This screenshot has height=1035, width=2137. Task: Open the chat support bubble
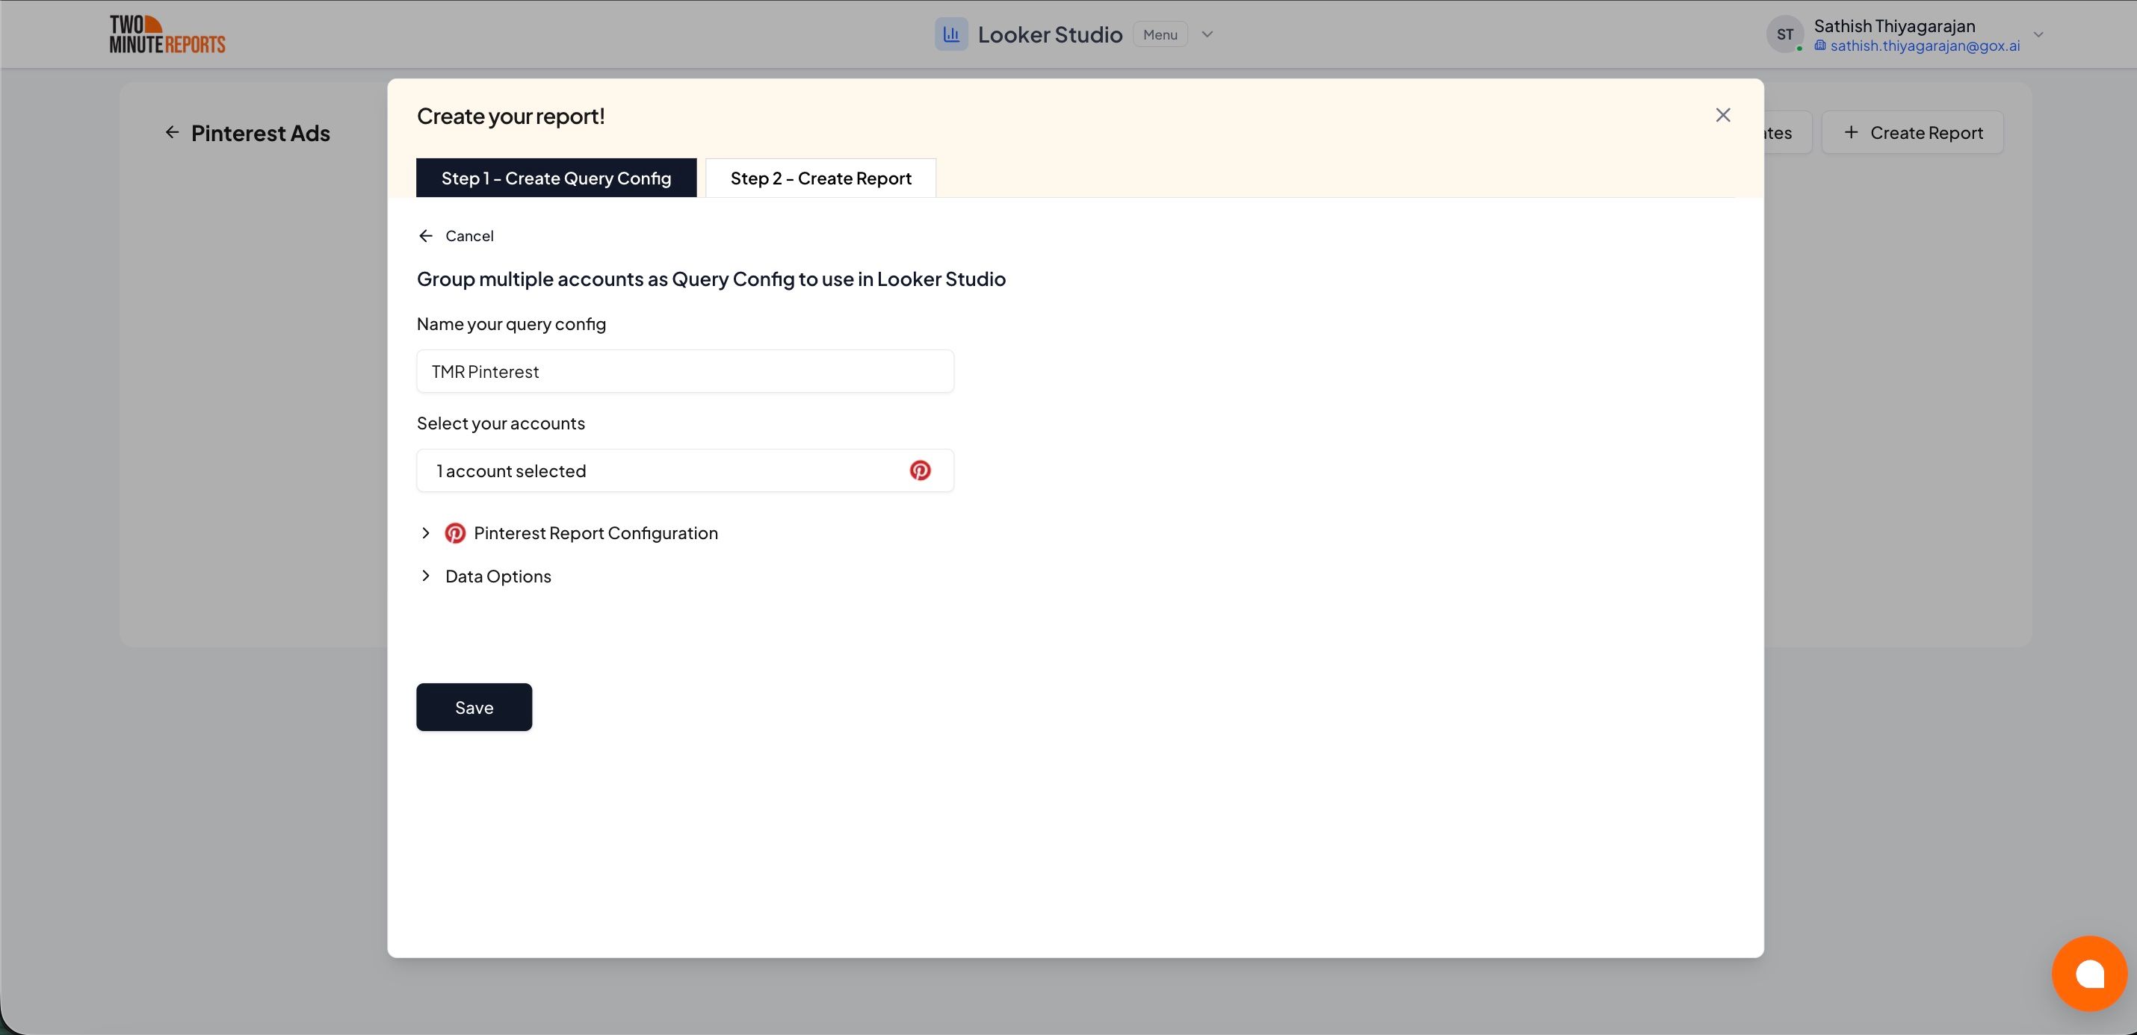click(x=2089, y=974)
